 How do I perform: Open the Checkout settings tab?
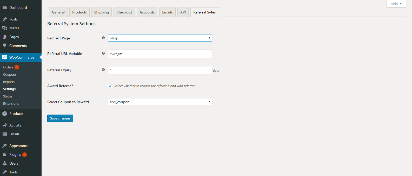(x=124, y=12)
